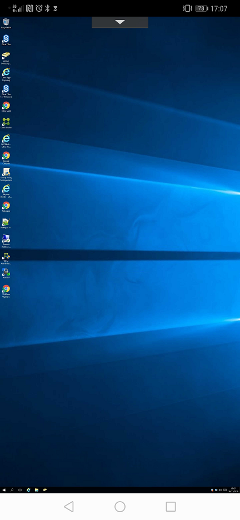
Task: Launch the Citrix Files desktop shortcut
Action: [x=6, y=40]
